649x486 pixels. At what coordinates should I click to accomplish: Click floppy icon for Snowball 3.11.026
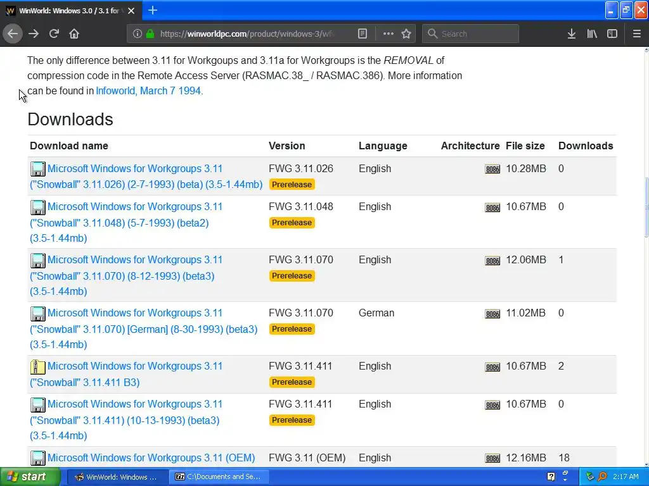coord(37,169)
